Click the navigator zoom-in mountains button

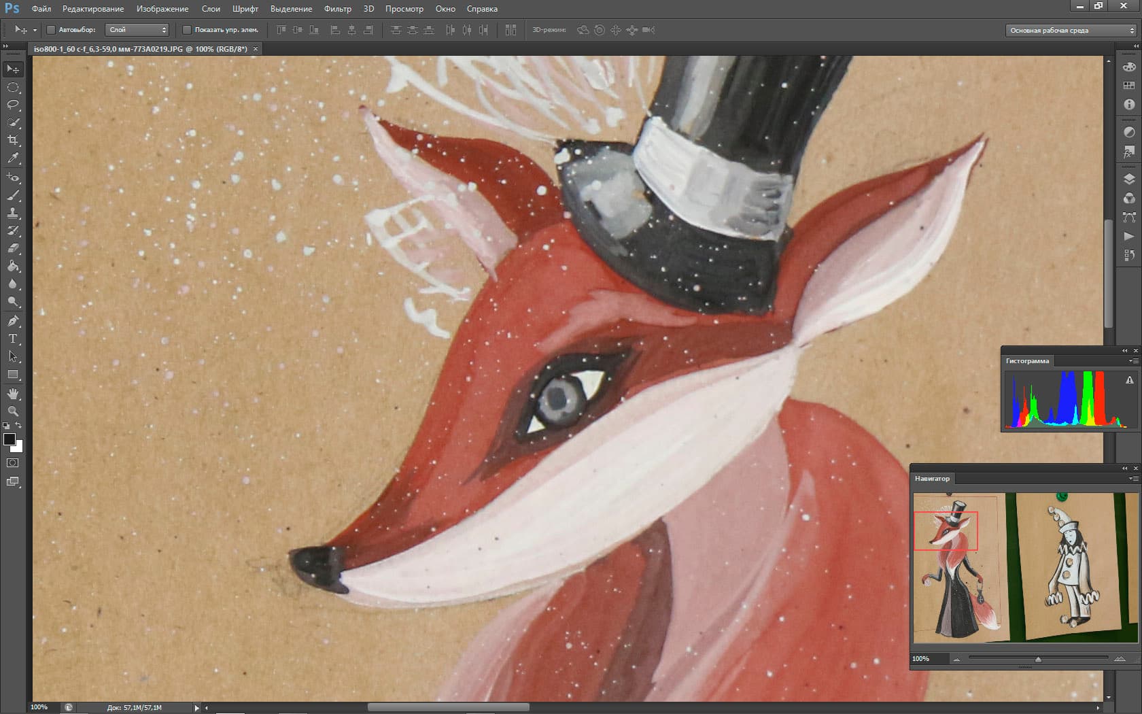click(1120, 659)
